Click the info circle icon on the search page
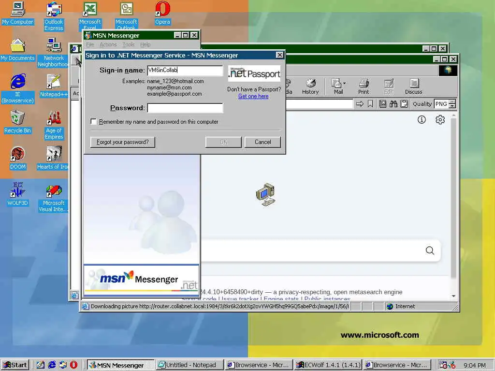 pyautogui.click(x=422, y=120)
